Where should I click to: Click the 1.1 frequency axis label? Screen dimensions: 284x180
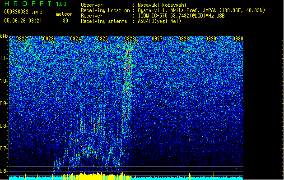click(4, 58)
